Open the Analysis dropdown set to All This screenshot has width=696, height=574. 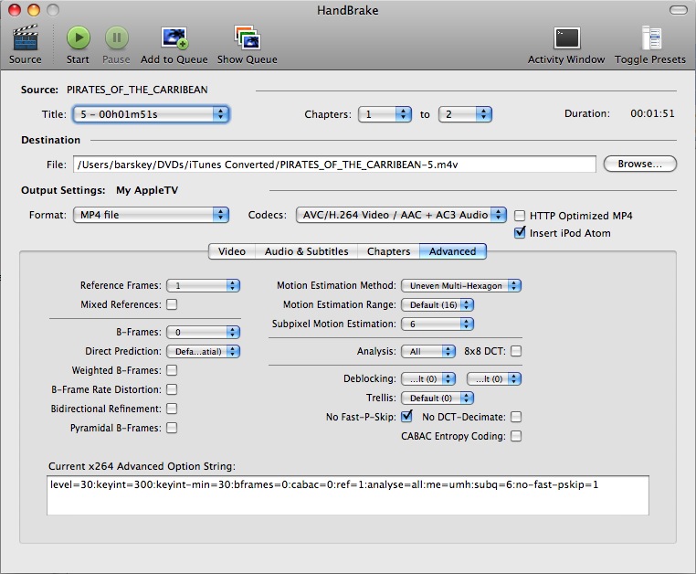(427, 351)
